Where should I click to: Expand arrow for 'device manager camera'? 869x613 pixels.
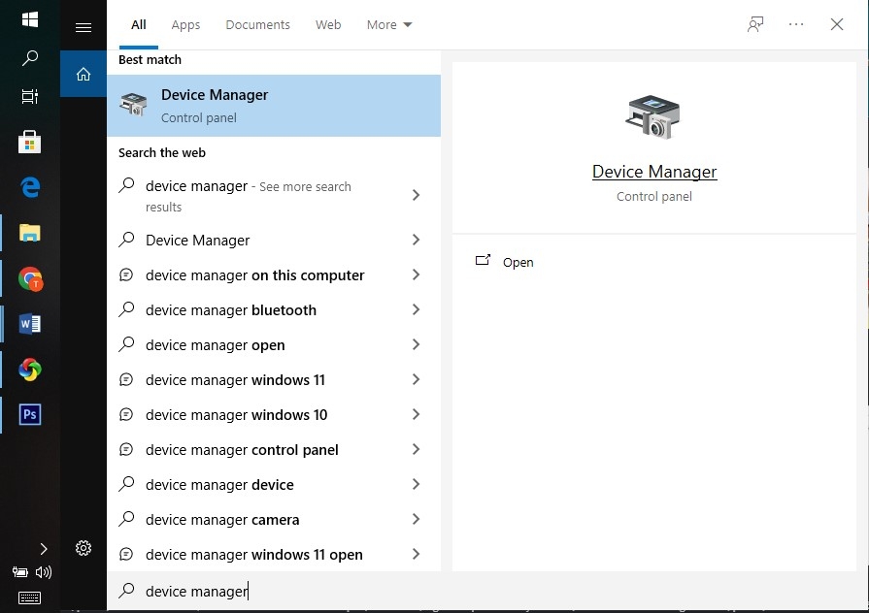(x=417, y=519)
